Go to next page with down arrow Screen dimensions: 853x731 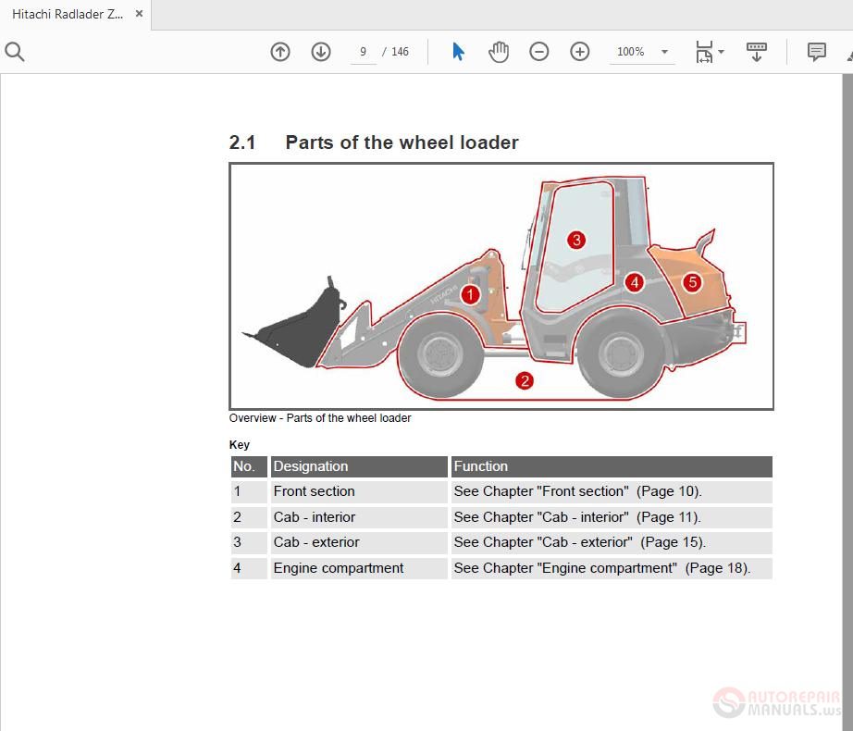[321, 52]
